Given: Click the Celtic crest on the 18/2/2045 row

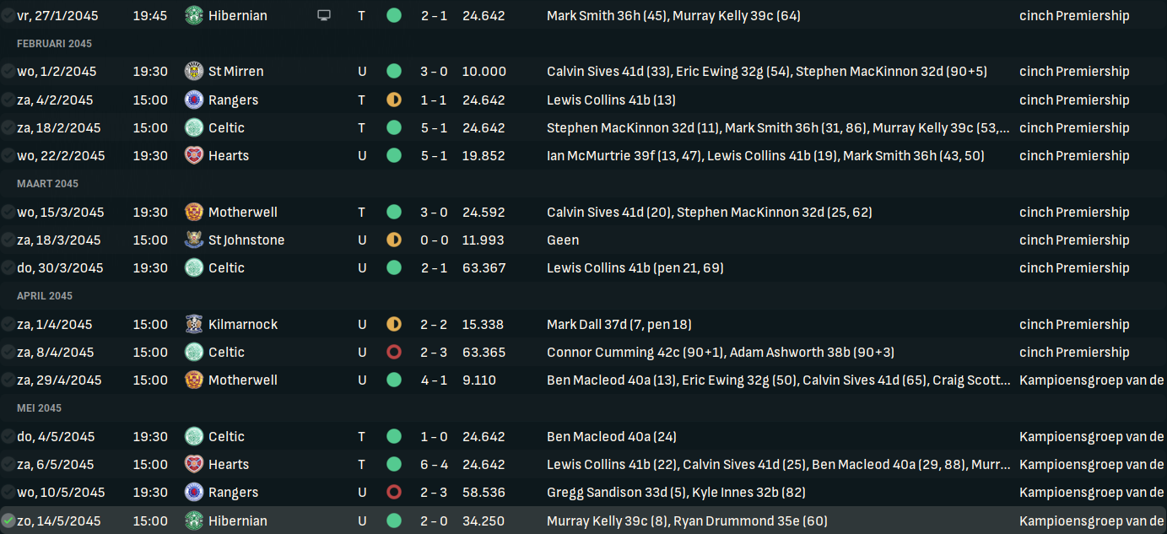Looking at the screenshot, I should [194, 127].
